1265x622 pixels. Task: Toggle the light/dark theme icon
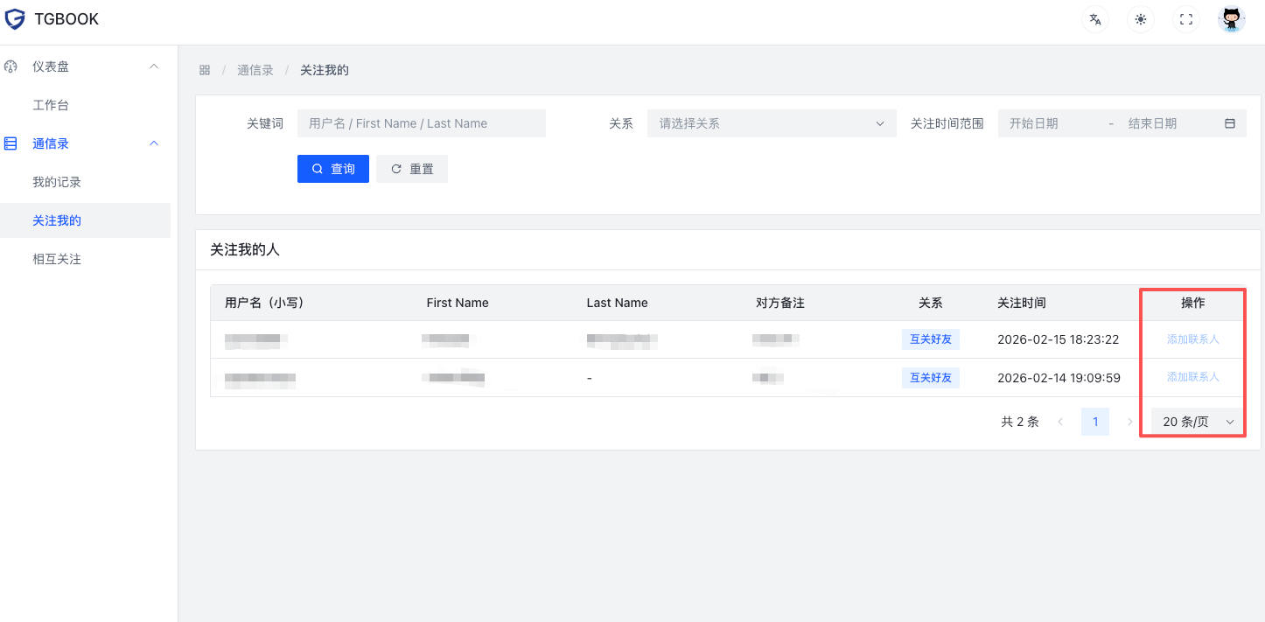(x=1141, y=19)
